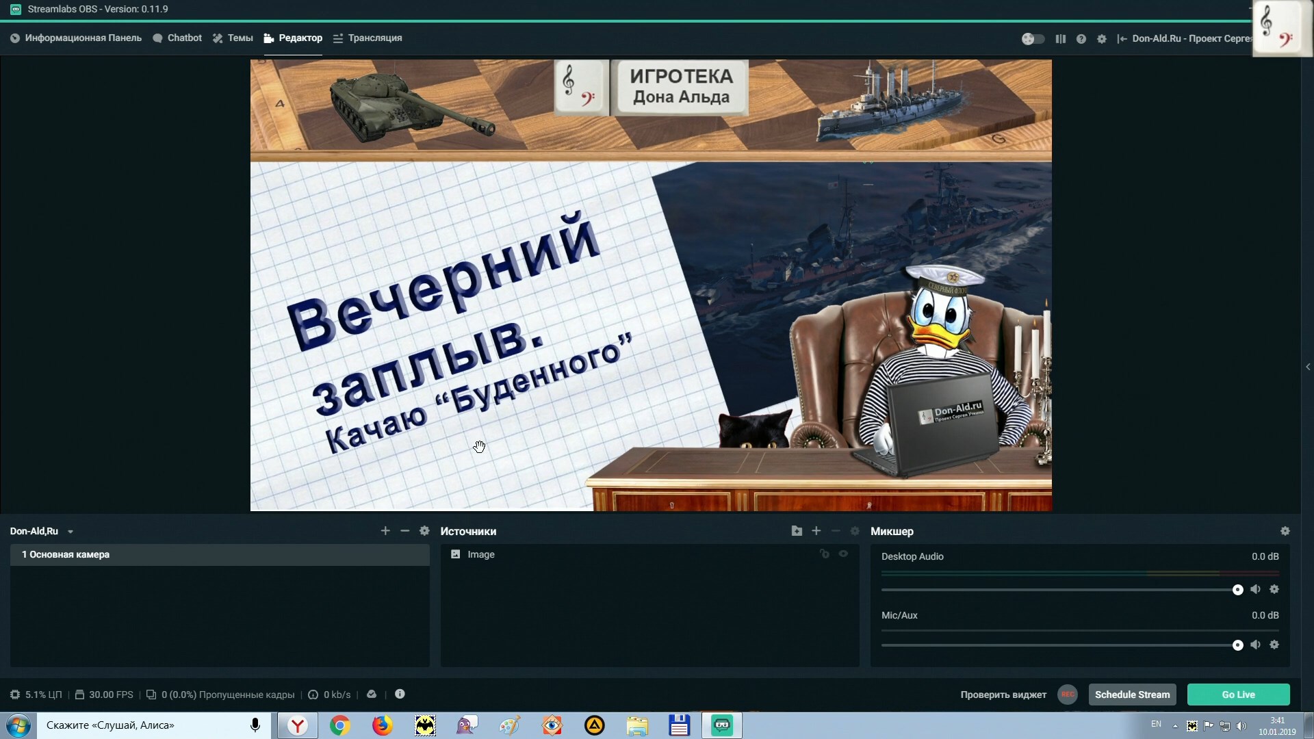Click the CPU usage status icon
1314x739 pixels.
pos(15,695)
